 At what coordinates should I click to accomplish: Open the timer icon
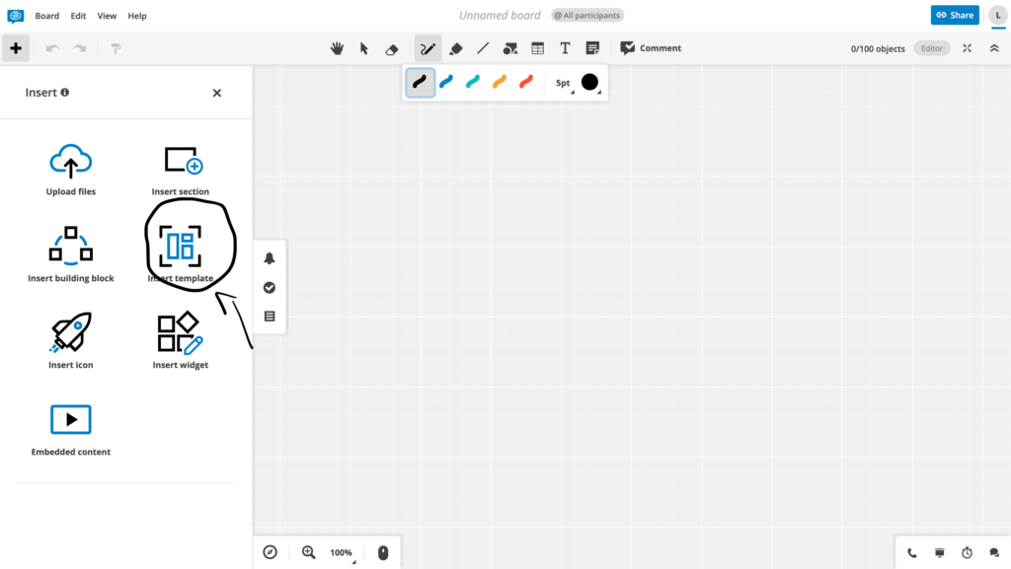point(968,553)
